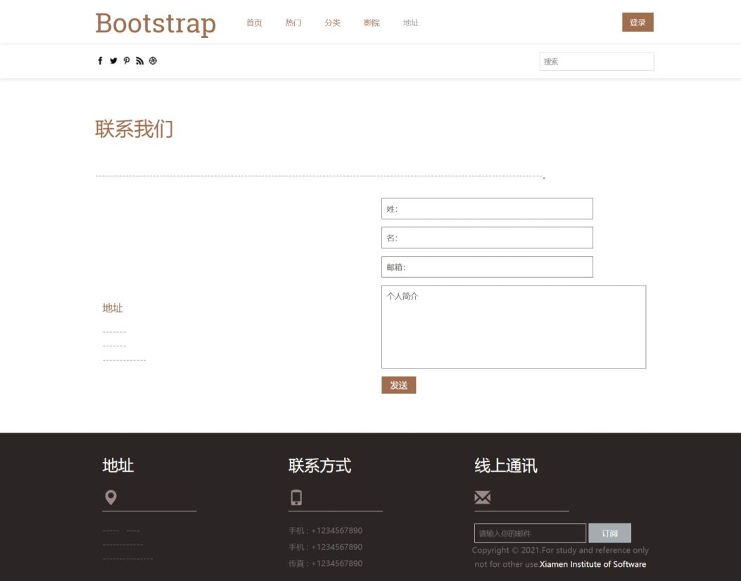Open the Facebook social icon
The width and height of the screenshot is (741, 581).
[100, 61]
